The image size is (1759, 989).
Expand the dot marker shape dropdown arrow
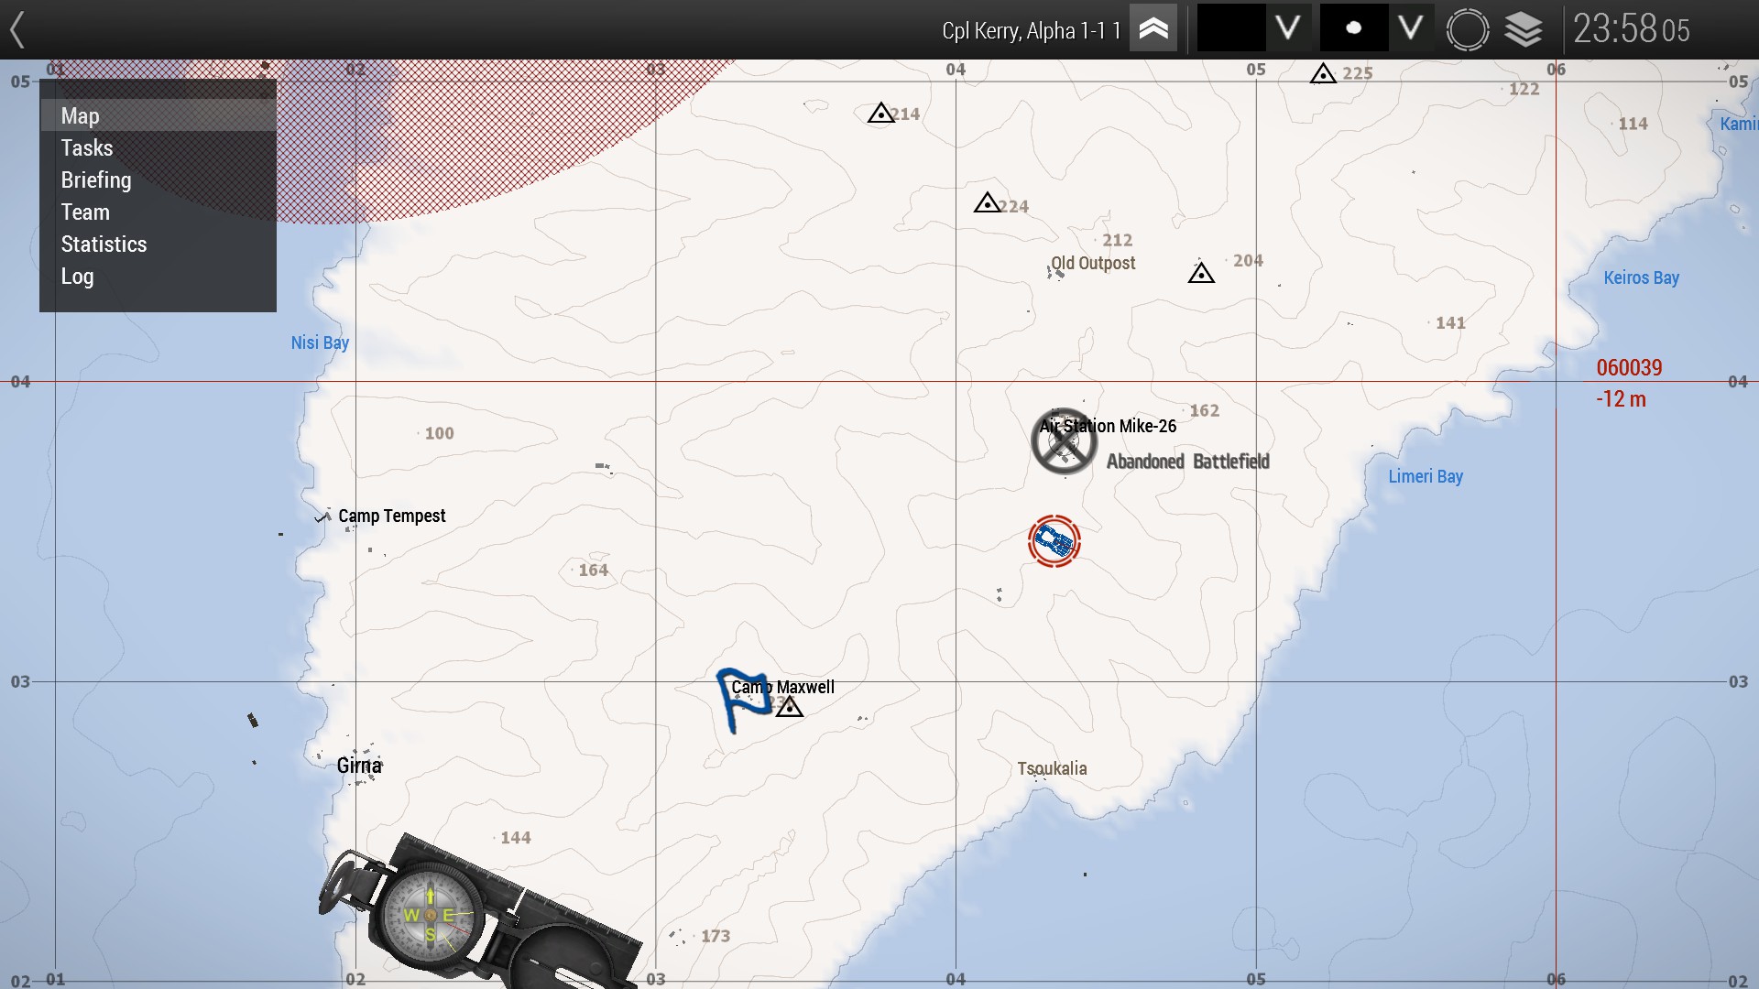[1411, 29]
